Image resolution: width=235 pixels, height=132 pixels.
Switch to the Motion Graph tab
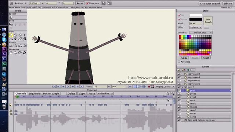pyautogui.click(x=51, y=93)
